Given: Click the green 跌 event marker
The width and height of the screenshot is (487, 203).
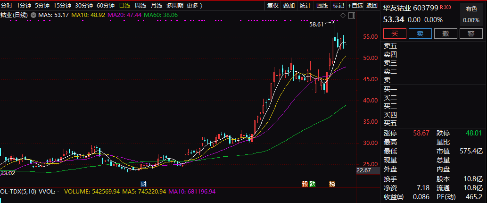Looking at the screenshot, I should click(x=313, y=183).
